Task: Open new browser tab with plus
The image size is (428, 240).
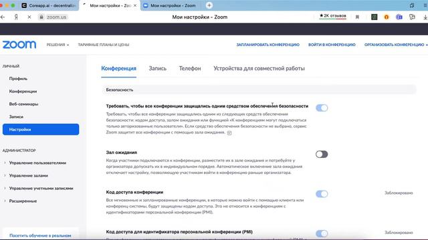Action: 209,5
